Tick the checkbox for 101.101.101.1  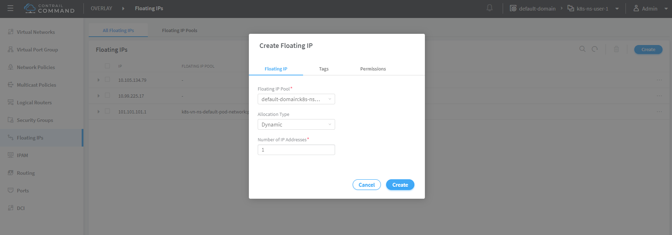(107, 111)
